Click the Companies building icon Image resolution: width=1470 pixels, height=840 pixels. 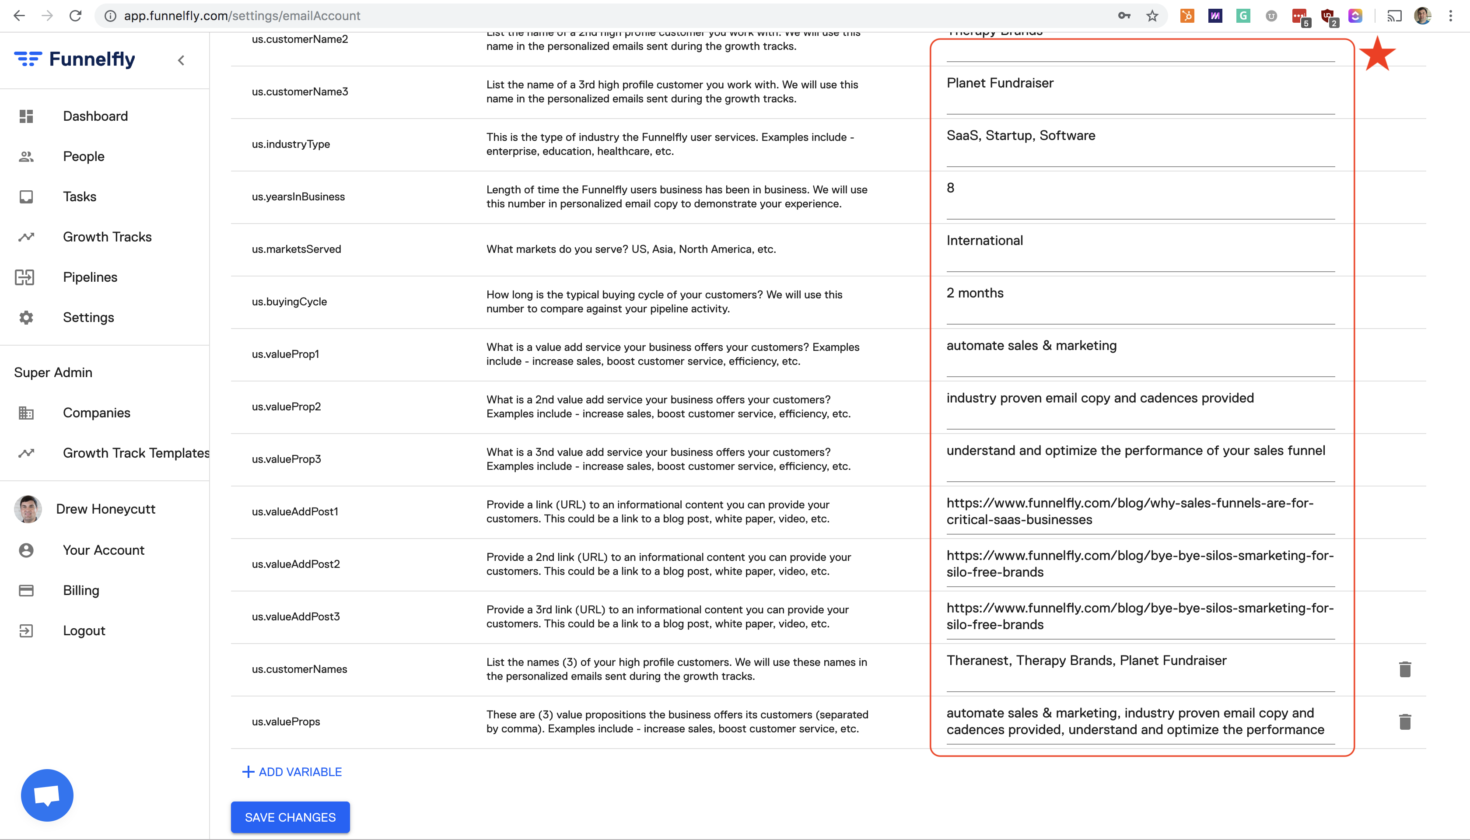[x=26, y=413]
